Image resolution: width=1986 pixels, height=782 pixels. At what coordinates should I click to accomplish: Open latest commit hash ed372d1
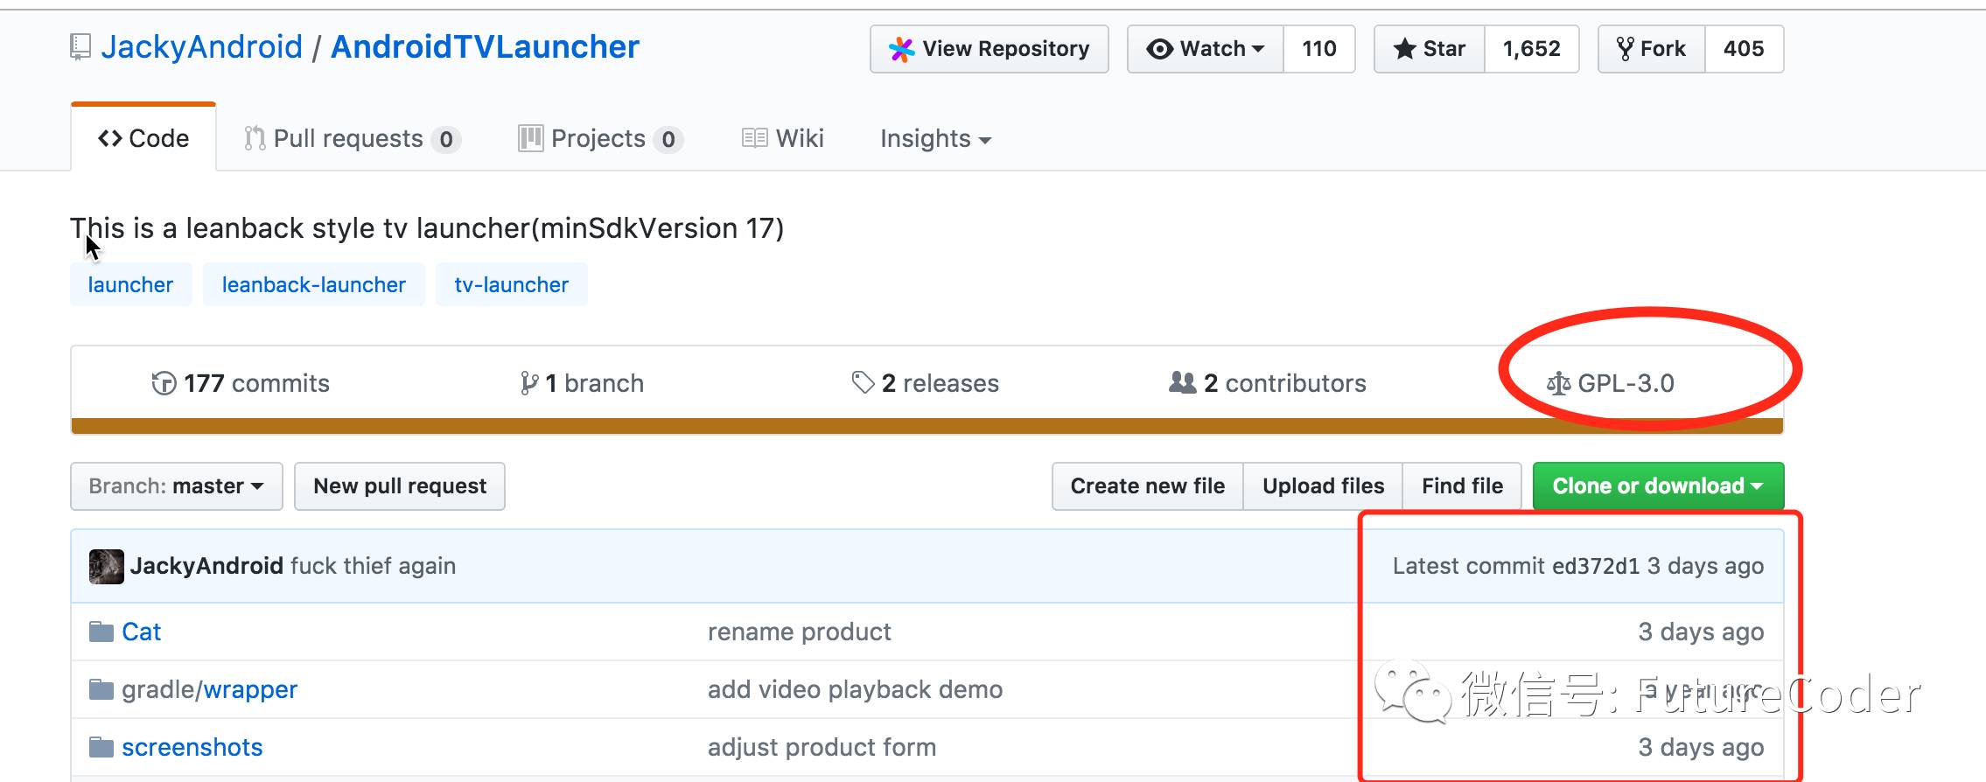[1596, 566]
